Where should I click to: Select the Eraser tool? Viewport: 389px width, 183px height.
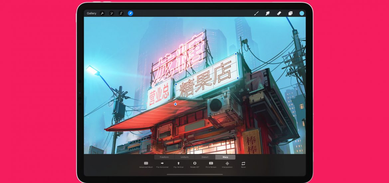click(x=279, y=13)
